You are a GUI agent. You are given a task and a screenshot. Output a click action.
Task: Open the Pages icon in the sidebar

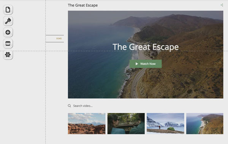tap(8, 10)
